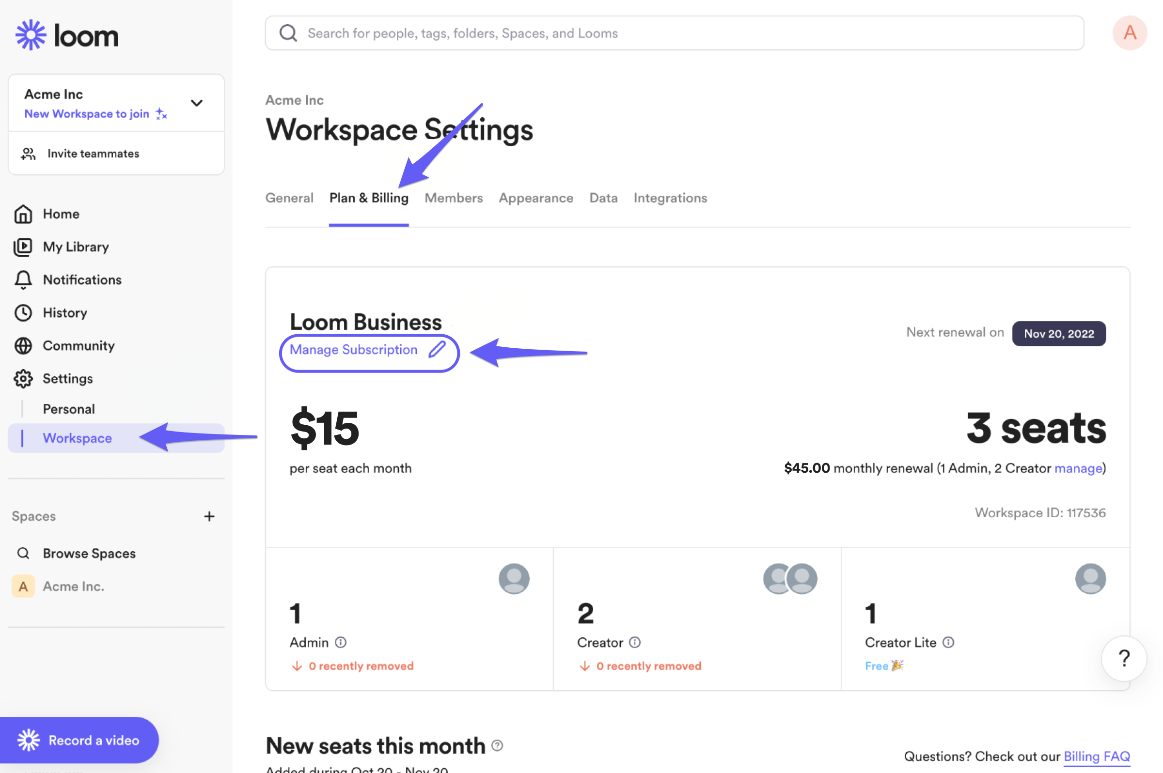Click the New seats this month help icon

click(x=497, y=745)
